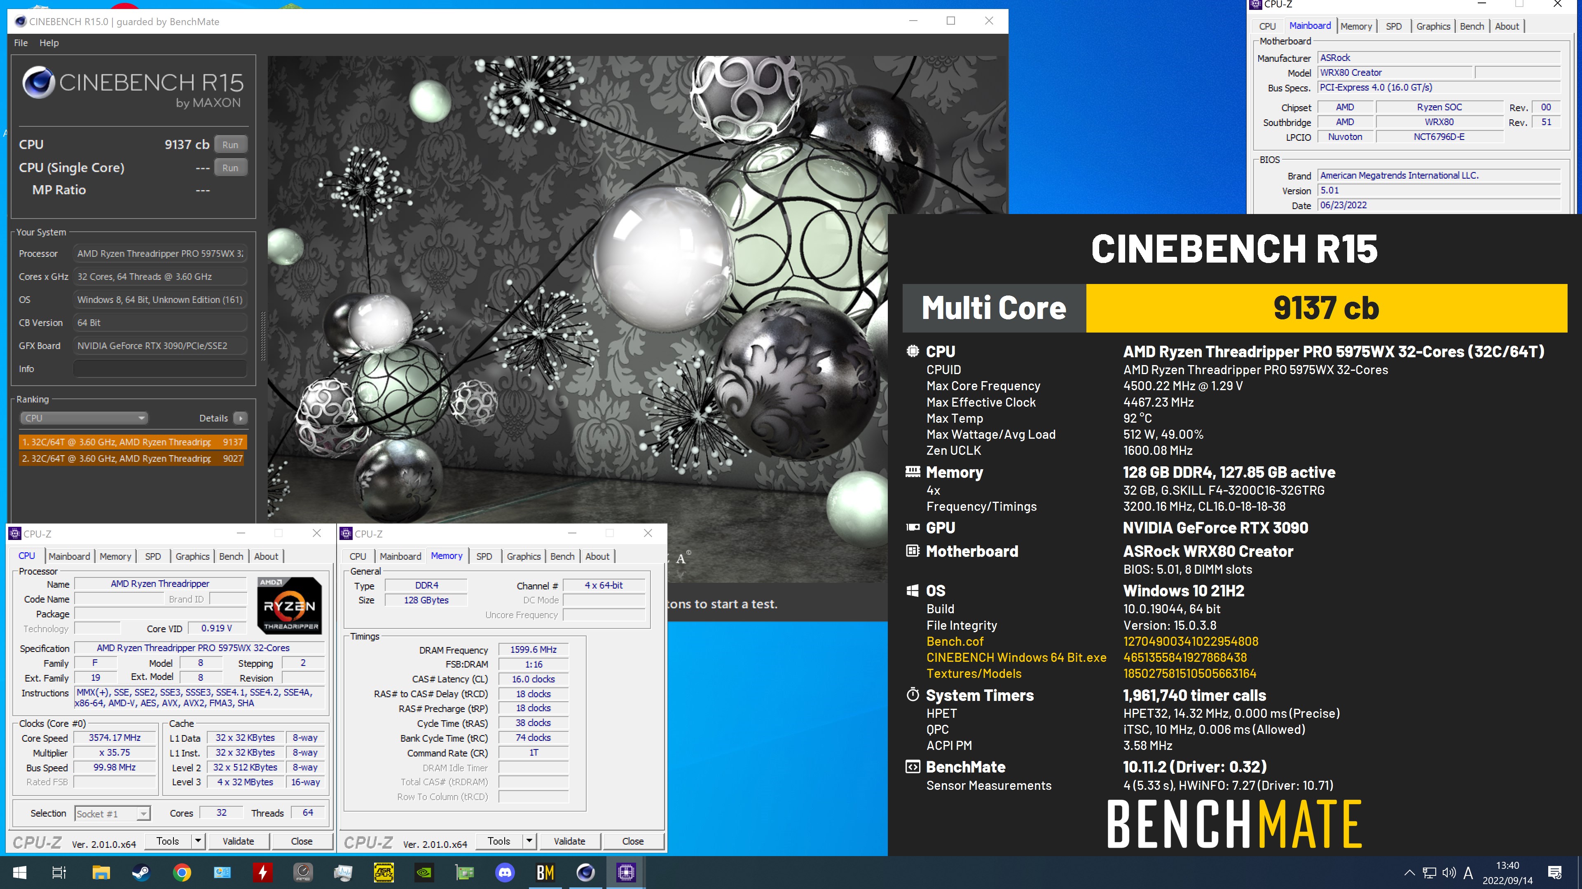This screenshot has height=889, width=1582.
Task: Click the Processor field in Your System
Action: [160, 254]
